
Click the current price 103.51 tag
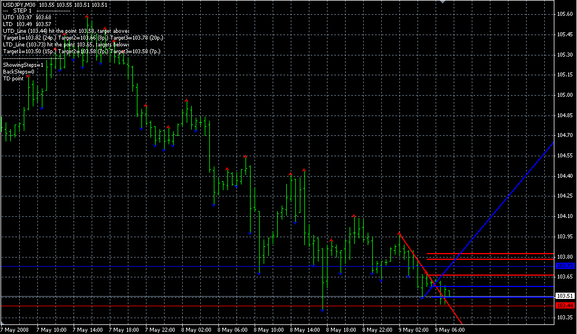coord(565,296)
